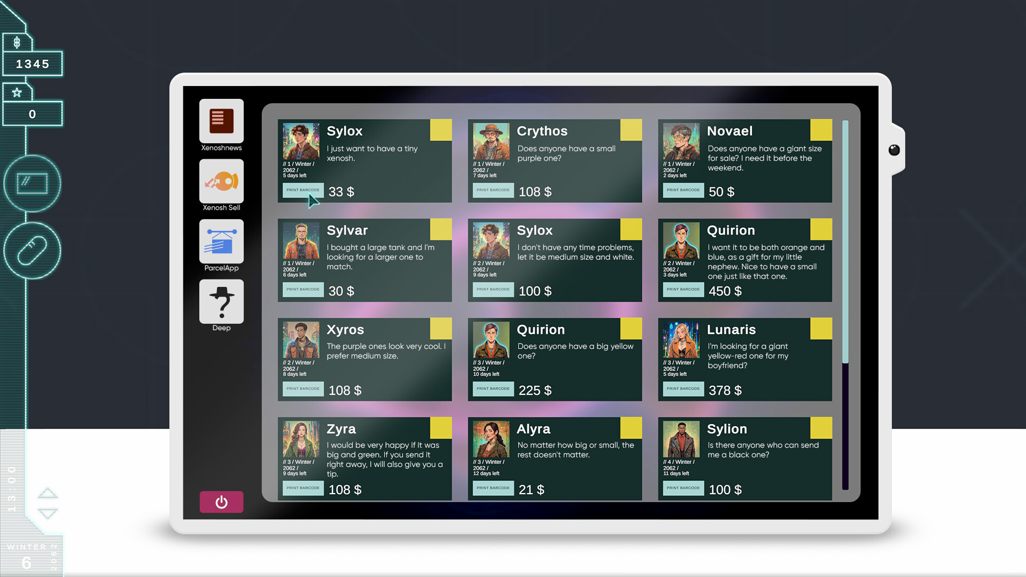Expand the star rating counter showing 0
The image size is (1026, 577).
click(x=17, y=91)
